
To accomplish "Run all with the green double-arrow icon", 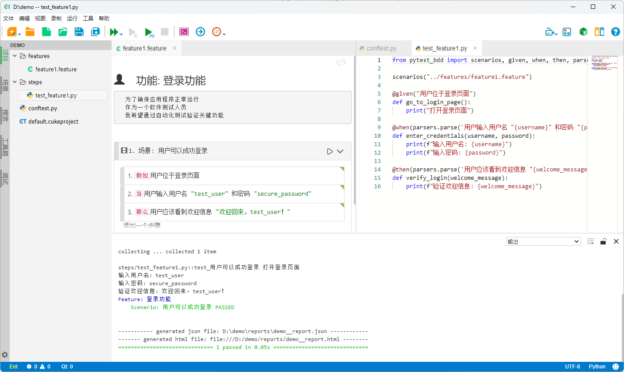I will [x=114, y=32].
